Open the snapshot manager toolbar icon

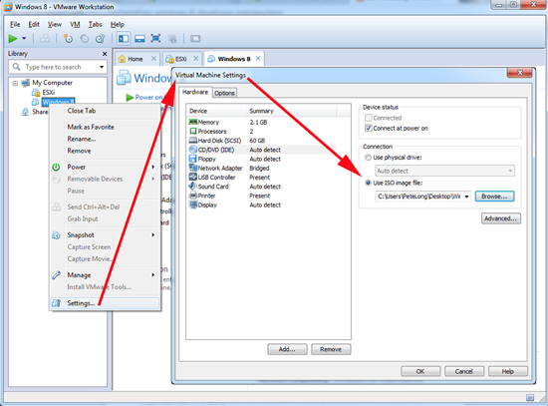[101, 39]
